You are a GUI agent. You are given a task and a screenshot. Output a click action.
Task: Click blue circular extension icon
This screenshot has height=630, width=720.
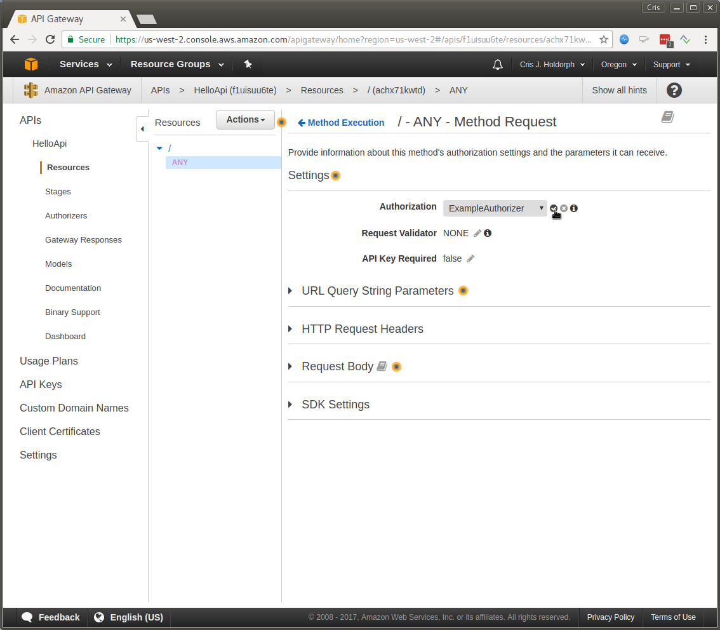click(x=624, y=39)
